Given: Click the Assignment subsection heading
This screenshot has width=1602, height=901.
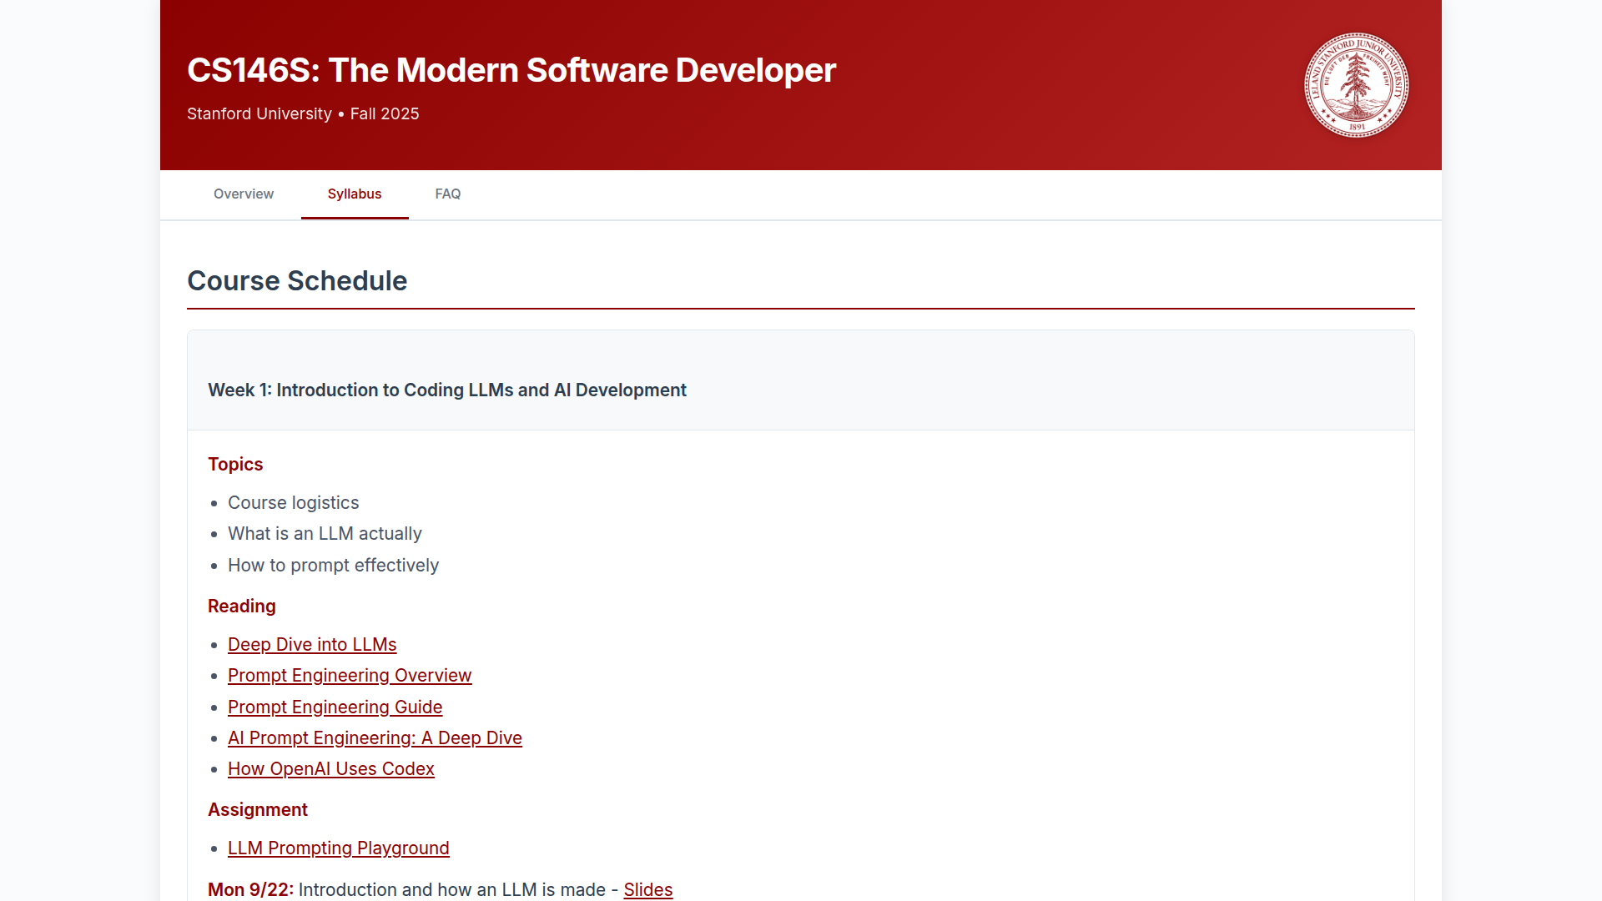Looking at the screenshot, I should coord(257,809).
